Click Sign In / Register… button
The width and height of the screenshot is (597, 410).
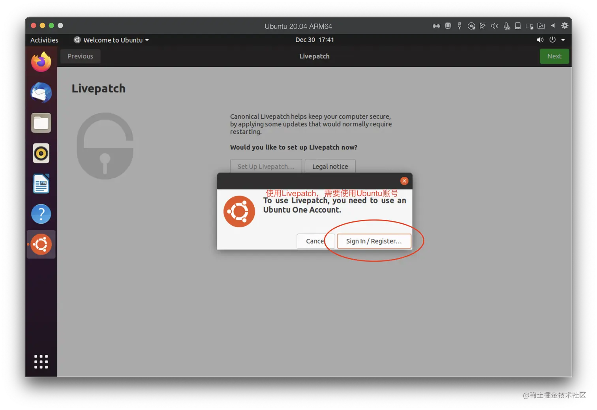pyautogui.click(x=374, y=241)
